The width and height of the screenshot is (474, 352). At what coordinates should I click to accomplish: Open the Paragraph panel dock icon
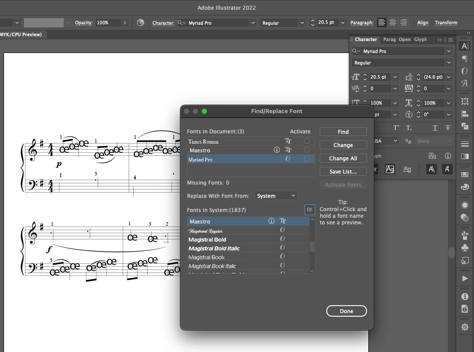click(465, 59)
